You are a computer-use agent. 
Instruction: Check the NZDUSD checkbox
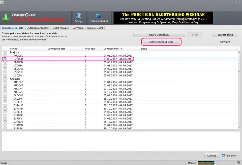(x=5, y=65)
